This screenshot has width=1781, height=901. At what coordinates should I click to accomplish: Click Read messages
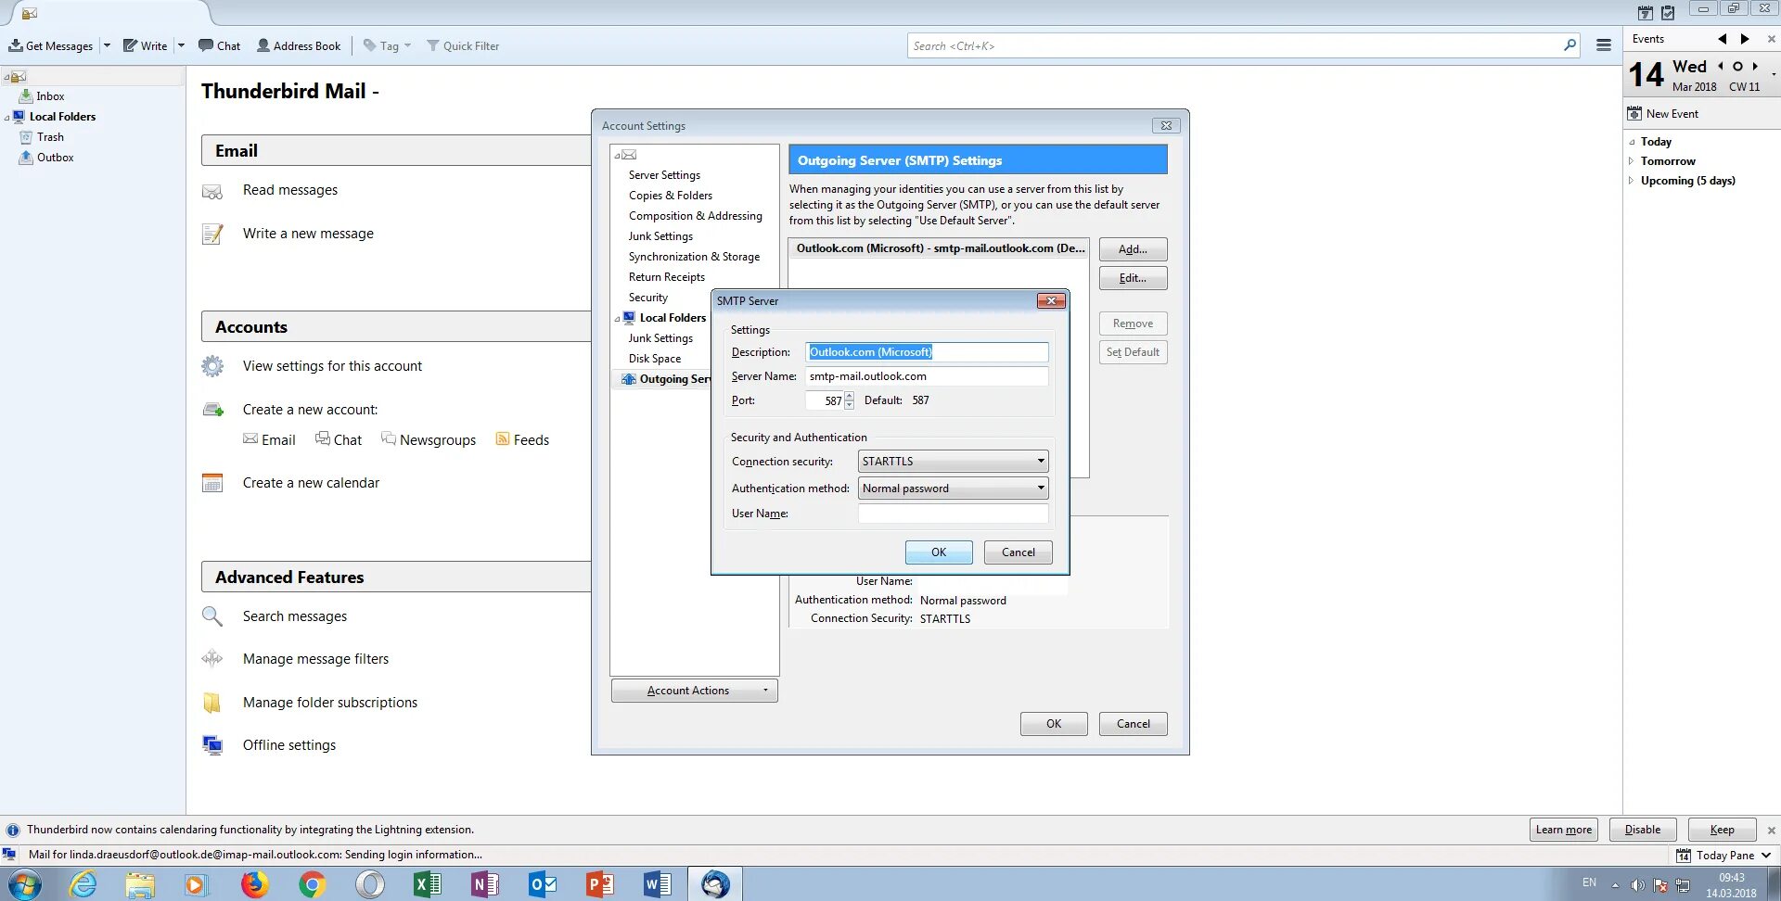point(289,190)
